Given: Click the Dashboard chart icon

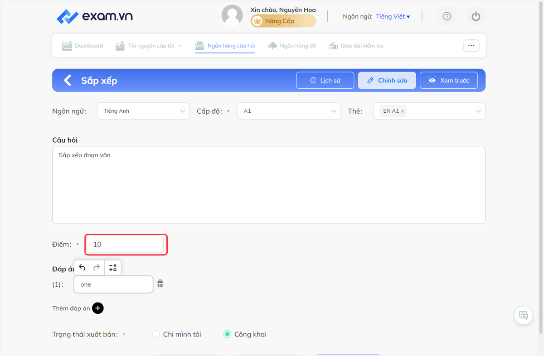Looking at the screenshot, I should [x=67, y=46].
